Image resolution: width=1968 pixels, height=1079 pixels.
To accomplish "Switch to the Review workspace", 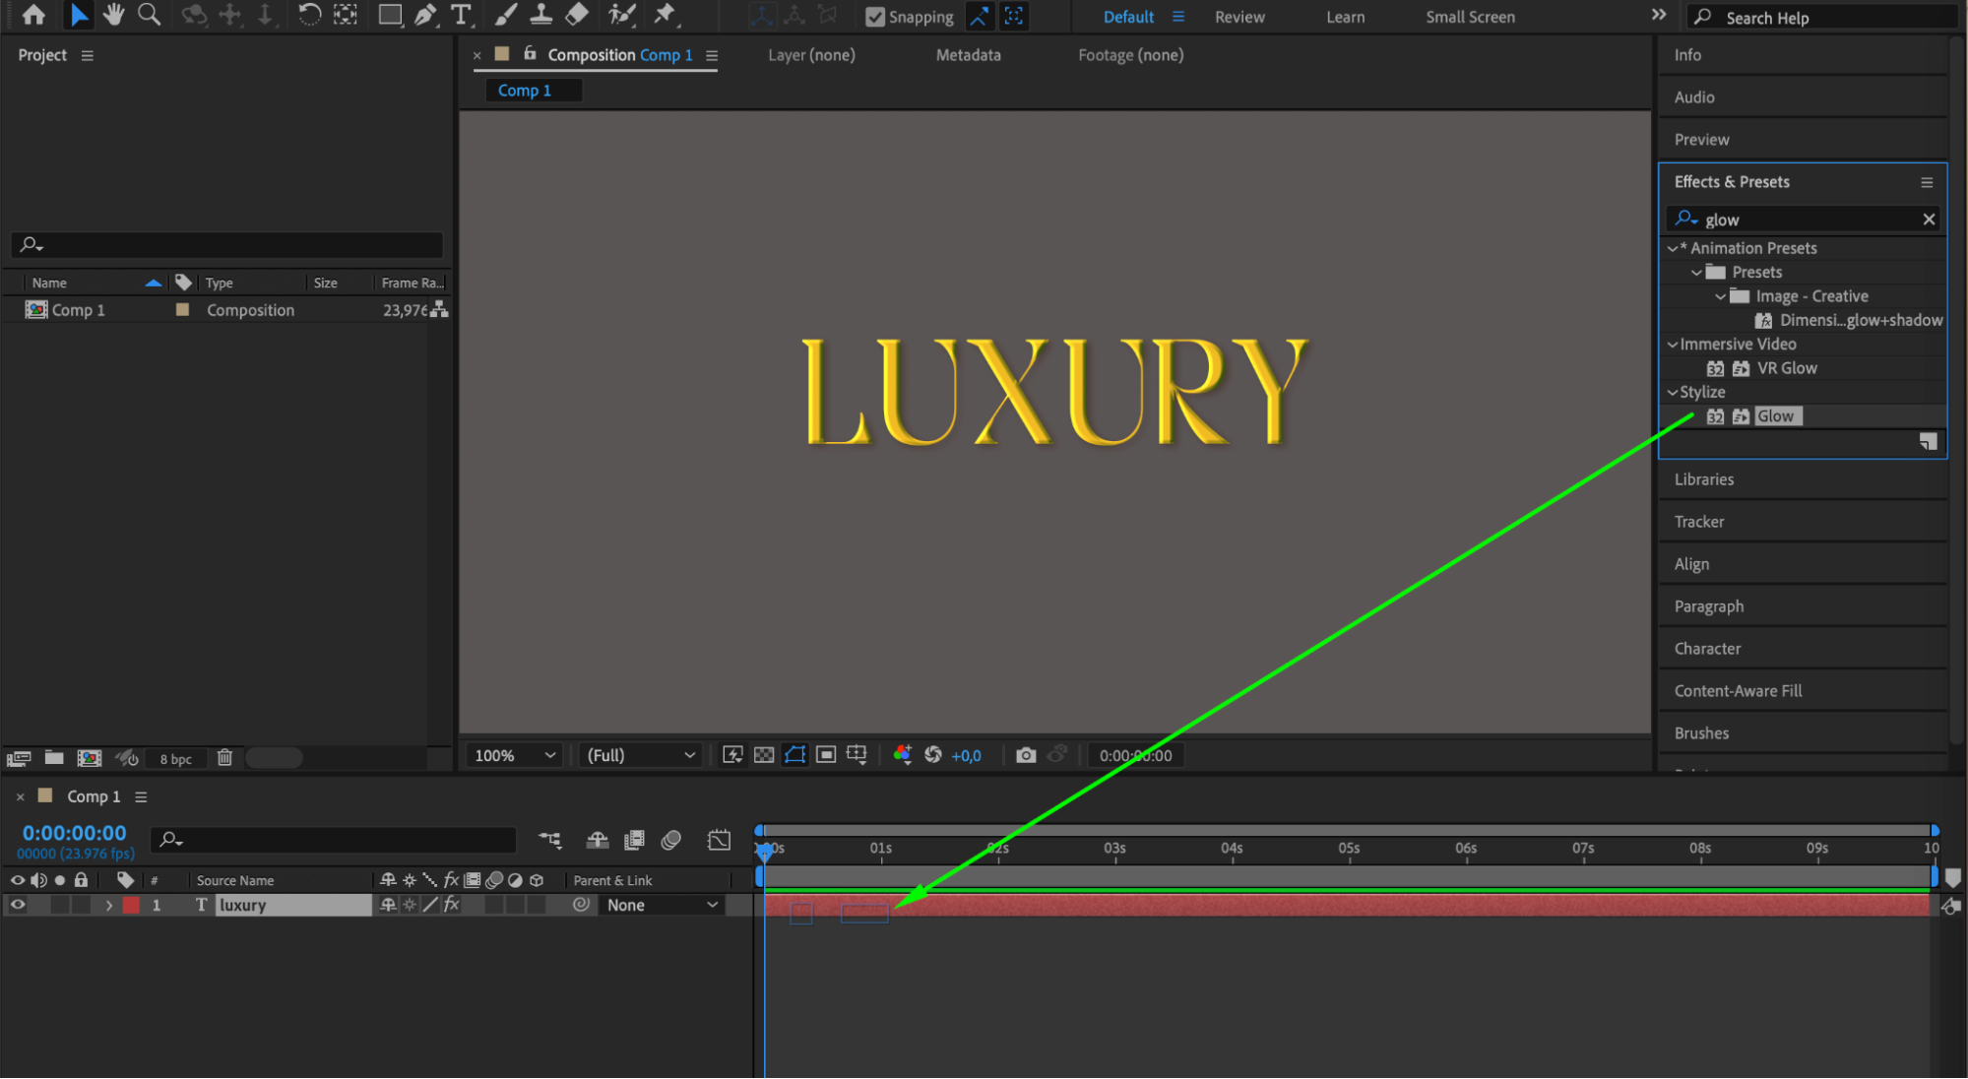I will click(1238, 17).
